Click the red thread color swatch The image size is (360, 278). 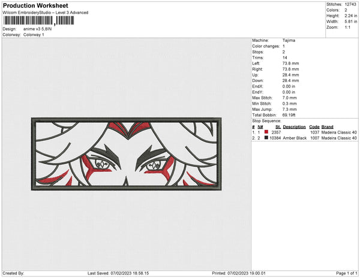266,132
